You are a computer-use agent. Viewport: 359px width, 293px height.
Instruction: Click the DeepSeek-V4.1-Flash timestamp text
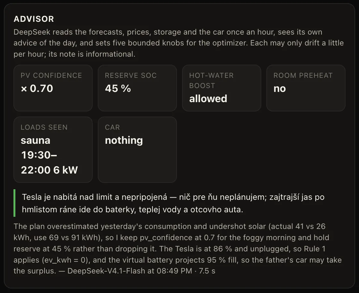141,271
